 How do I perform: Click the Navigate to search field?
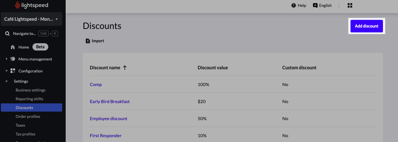(24, 34)
